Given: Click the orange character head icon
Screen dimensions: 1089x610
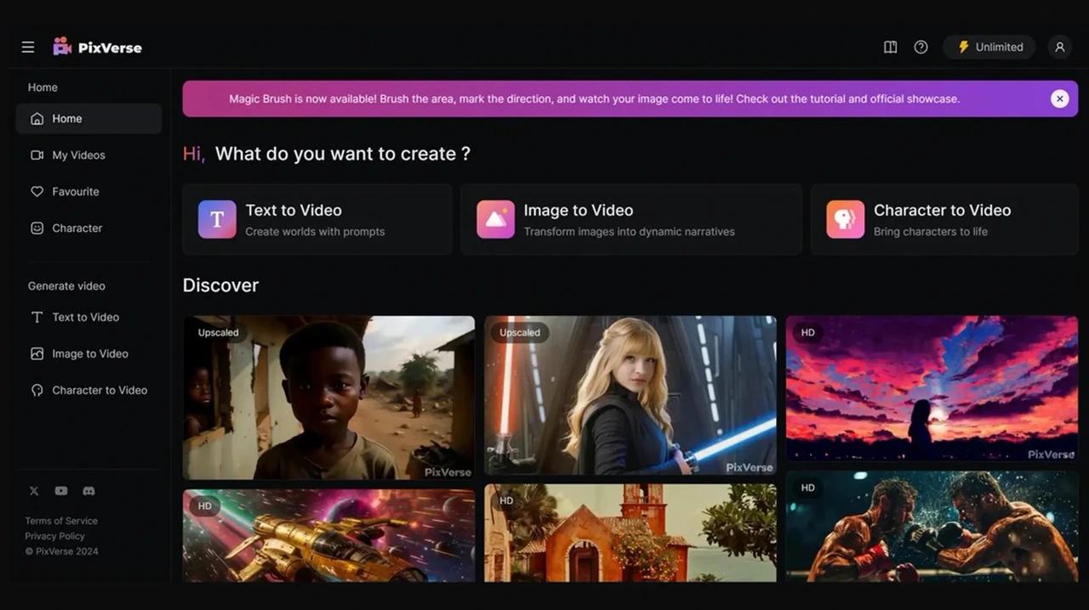Looking at the screenshot, I should [x=845, y=219].
